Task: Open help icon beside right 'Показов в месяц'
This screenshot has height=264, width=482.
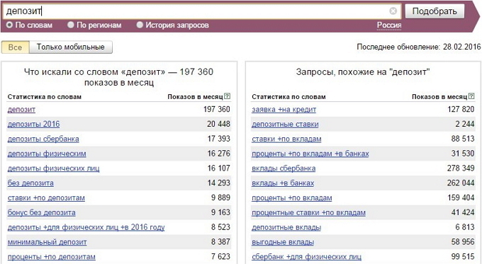Action: pyautogui.click(x=471, y=96)
